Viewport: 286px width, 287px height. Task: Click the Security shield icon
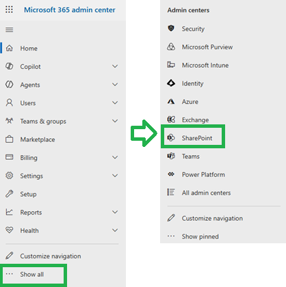coord(171,29)
